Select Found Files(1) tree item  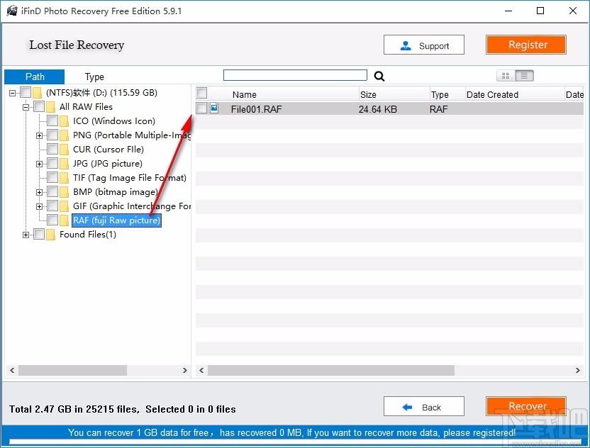point(88,235)
